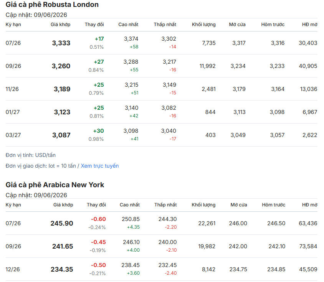Click open price 3,234
324x282 pixels.
(x=238, y=66)
